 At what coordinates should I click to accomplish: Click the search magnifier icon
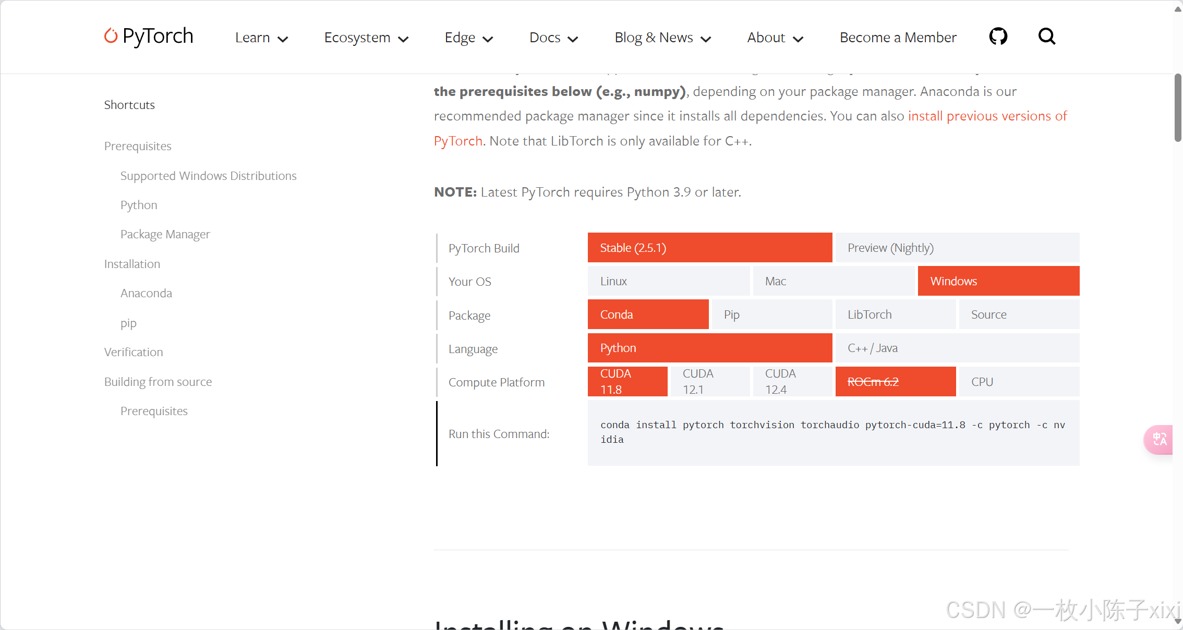(x=1046, y=37)
